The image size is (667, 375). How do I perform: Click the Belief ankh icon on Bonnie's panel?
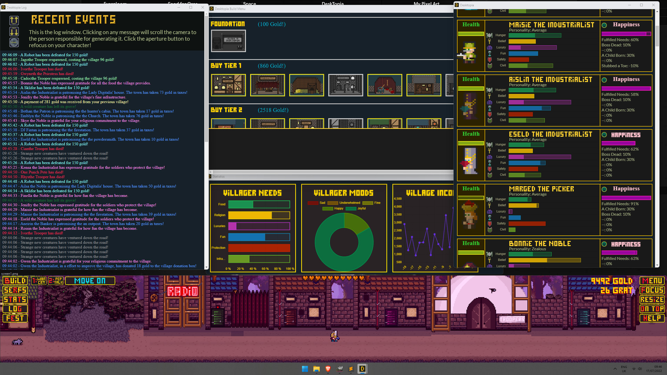coord(489,260)
